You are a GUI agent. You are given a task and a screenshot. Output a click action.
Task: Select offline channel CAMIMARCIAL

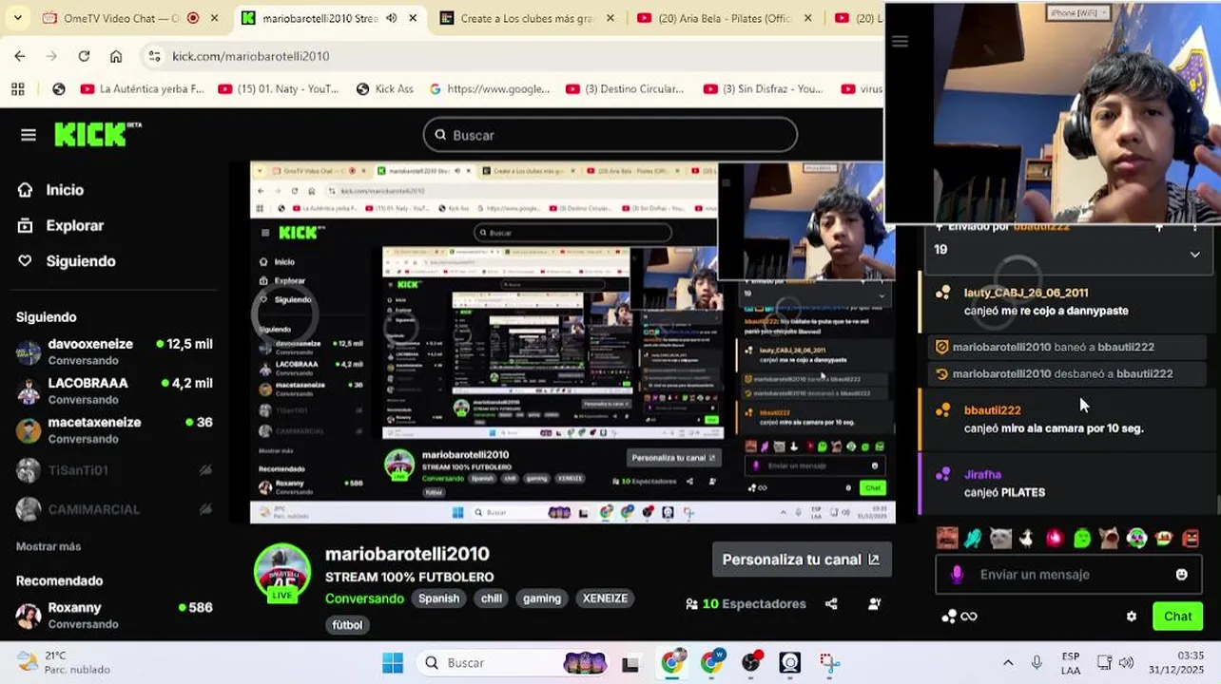coord(114,509)
